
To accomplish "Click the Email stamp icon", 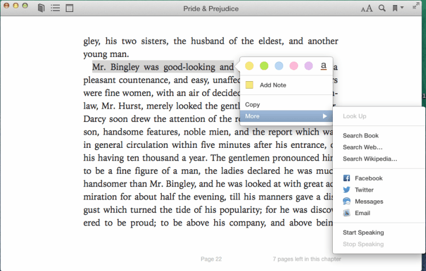I will [347, 213].
